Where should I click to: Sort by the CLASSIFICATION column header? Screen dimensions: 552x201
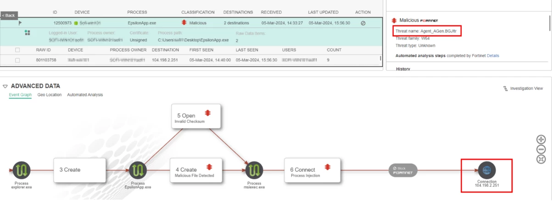(198, 12)
